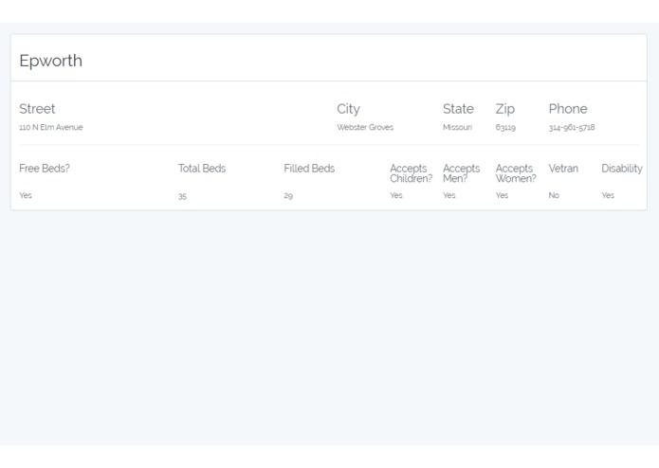Select phone number 314-961-5718
This screenshot has height=468, width=659.
[572, 127]
